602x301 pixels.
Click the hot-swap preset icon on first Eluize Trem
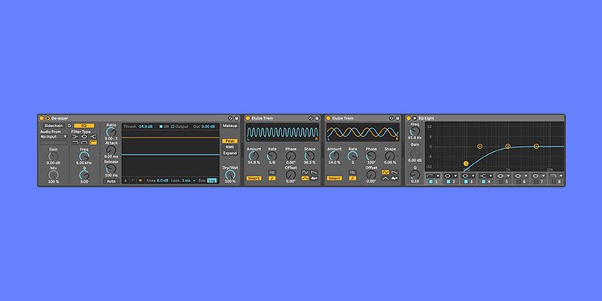click(x=311, y=118)
